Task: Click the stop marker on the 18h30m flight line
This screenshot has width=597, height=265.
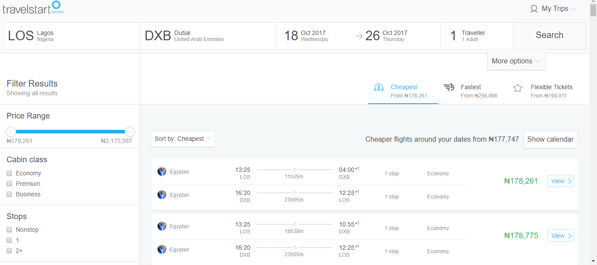Action: pyautogui.click(x=295, y=224)
